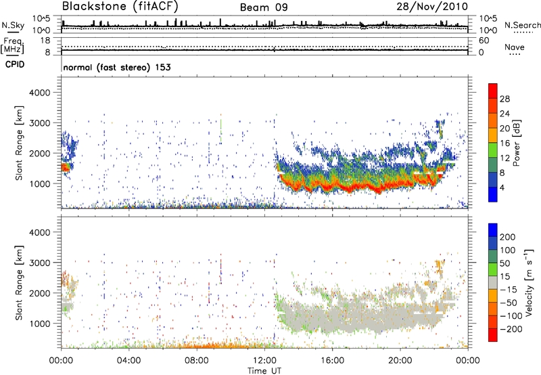Click the orange echo patch at 1500 km near 00:00
The image size is (541, 375).
(65, 167)
